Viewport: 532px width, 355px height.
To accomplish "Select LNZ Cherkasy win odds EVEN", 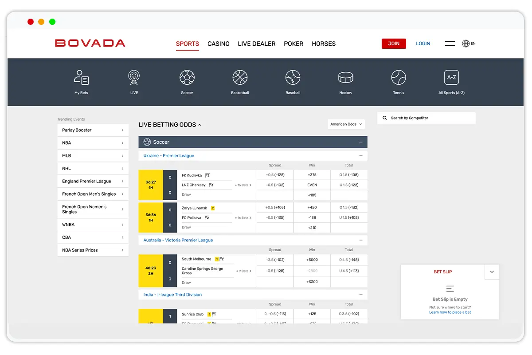I will [312, 185].
